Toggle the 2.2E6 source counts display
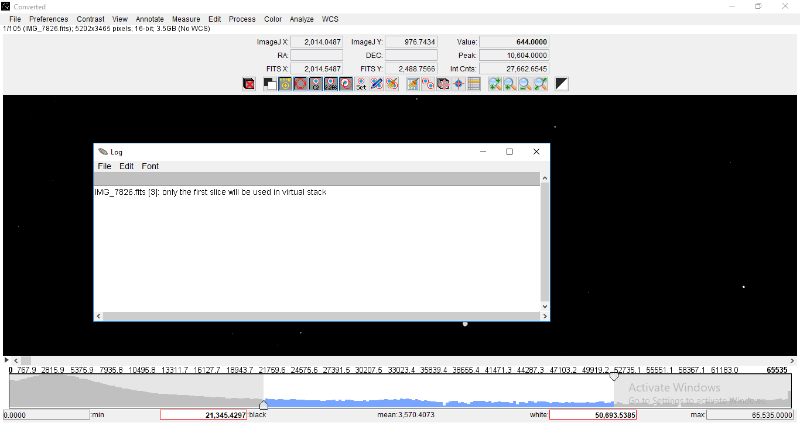 331,84
